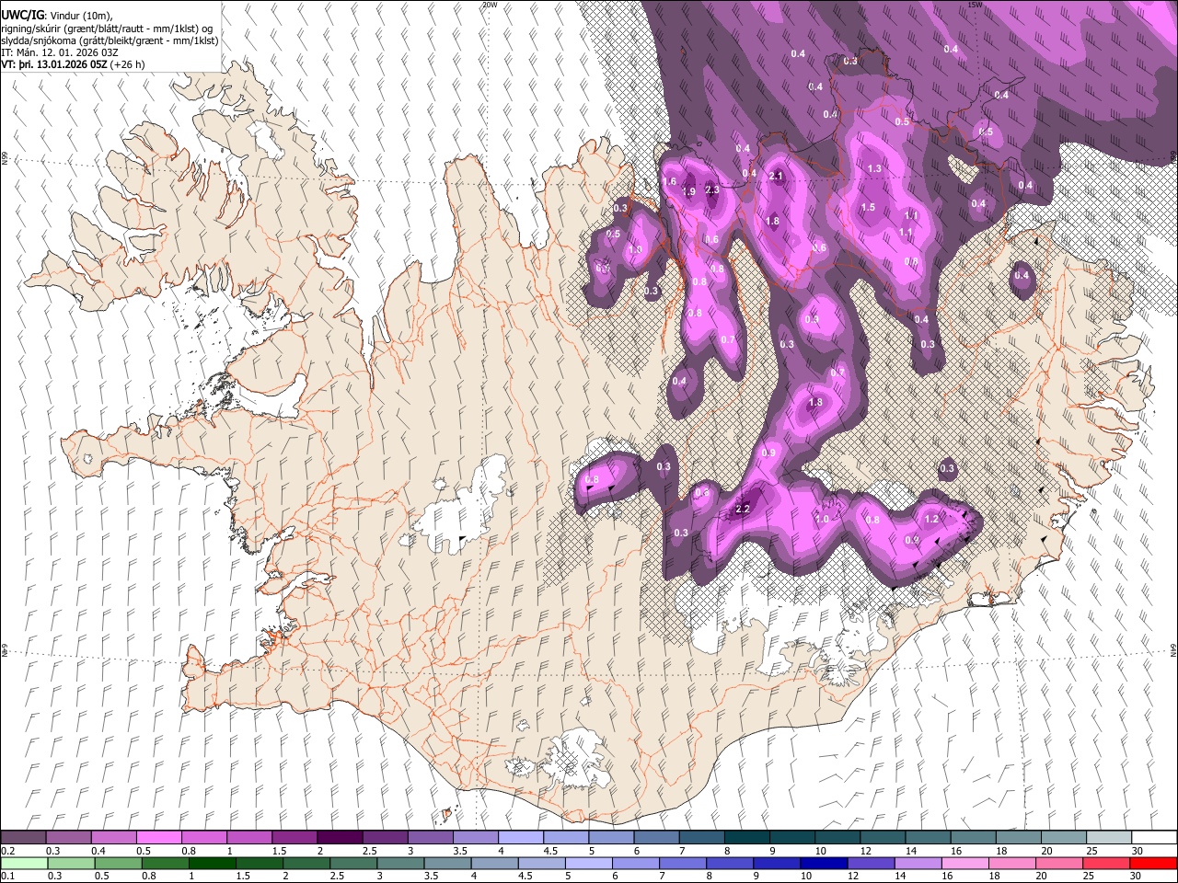The width and height of the screenshot is (1178, 883).
Task: Click the 1.5 precipitation value on the map
Action: [x=868, y=208]
